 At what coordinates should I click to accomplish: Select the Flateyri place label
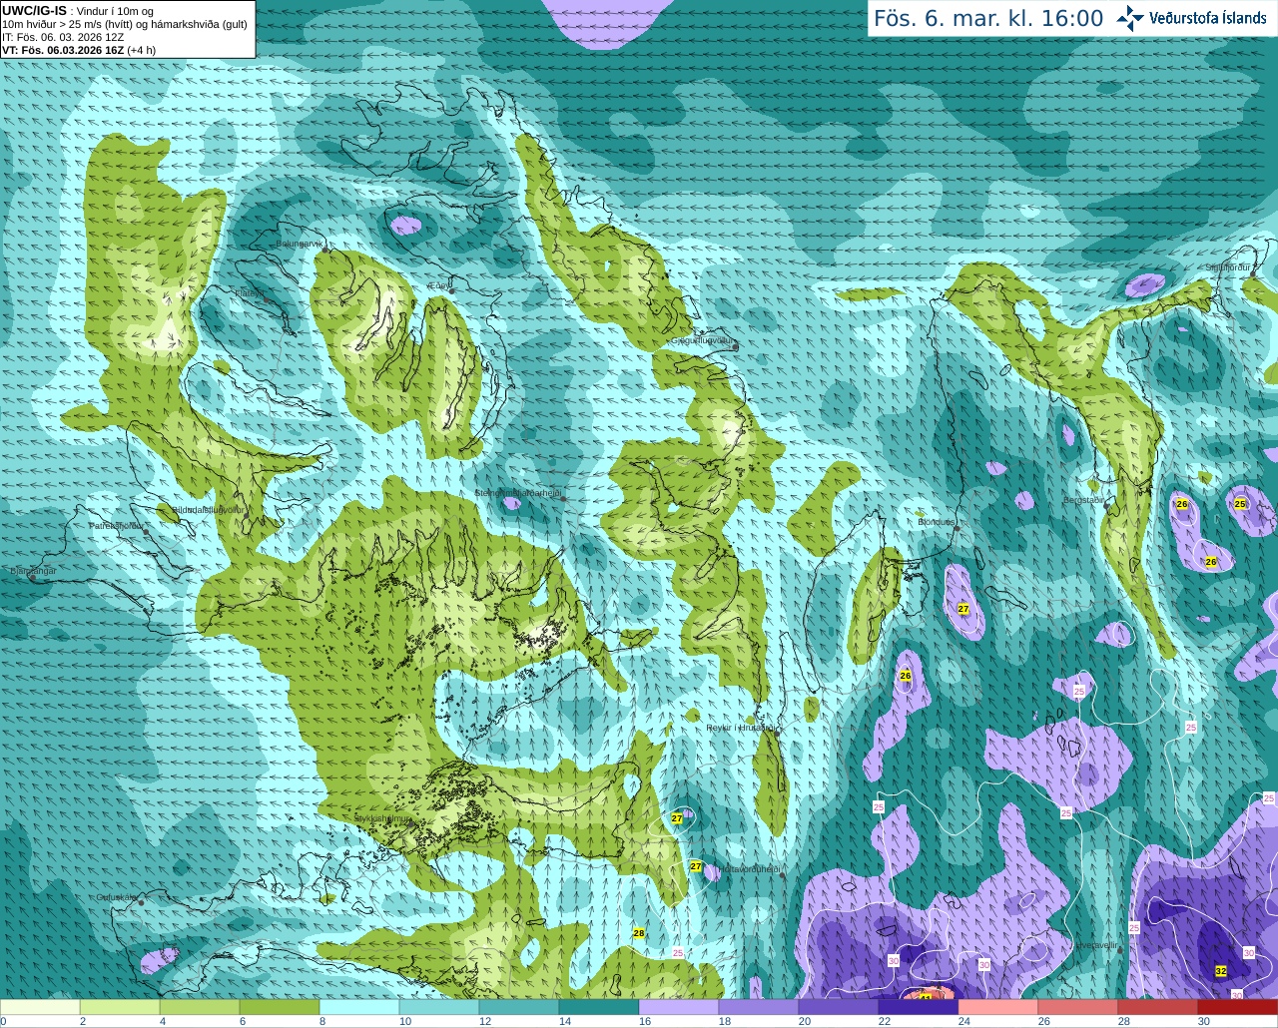(249, 293)
